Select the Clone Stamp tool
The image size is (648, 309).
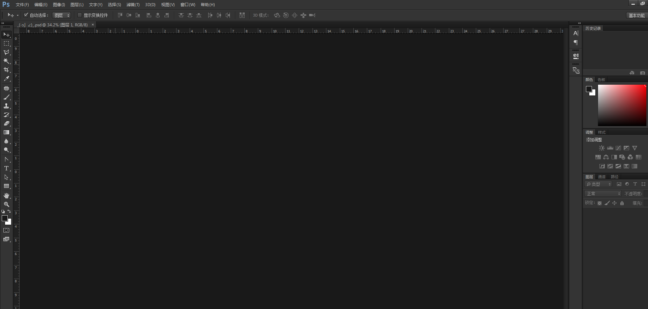(x=6, y=106)
